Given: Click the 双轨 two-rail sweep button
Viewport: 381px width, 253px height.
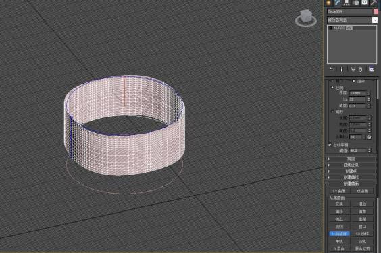Looking at the screenshot, I should tap(362, 241).
